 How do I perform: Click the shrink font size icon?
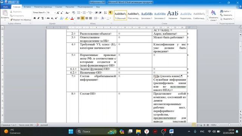click(62, 12)
